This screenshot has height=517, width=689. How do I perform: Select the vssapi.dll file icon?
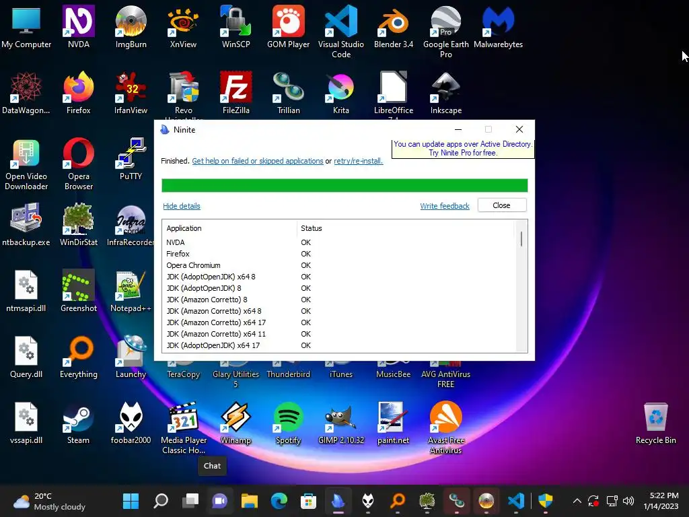point(26,423)
